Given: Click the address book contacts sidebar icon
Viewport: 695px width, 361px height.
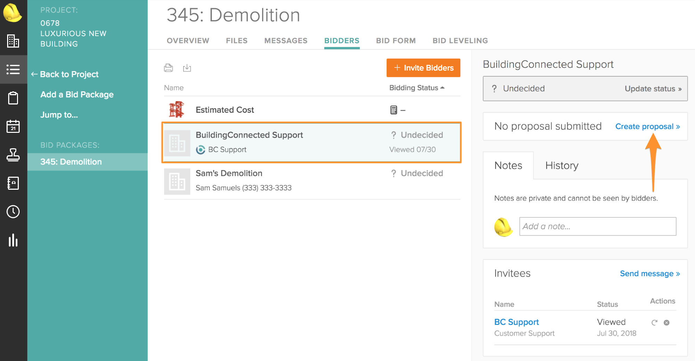Looking at the screenshot, I should coord(13,183).
